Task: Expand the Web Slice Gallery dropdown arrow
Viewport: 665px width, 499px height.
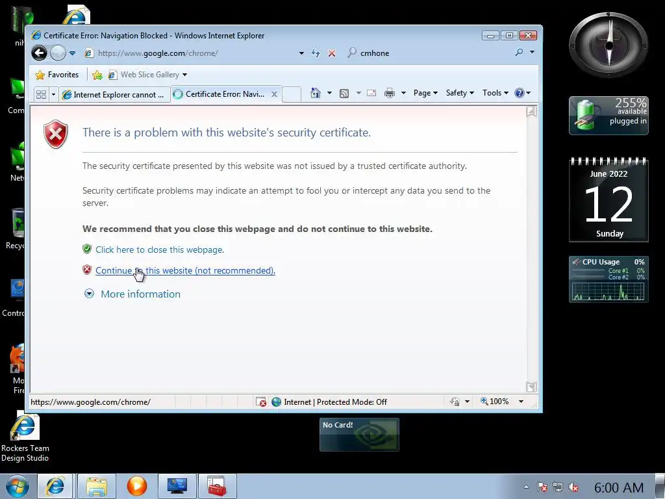Action: click(185, 75)
